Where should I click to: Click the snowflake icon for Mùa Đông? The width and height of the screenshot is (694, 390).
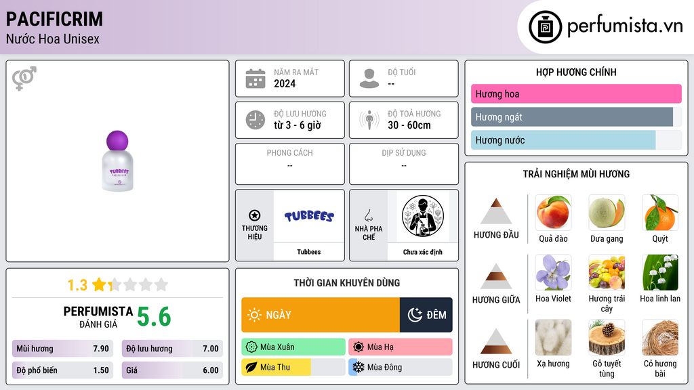[x=359, y=367]
